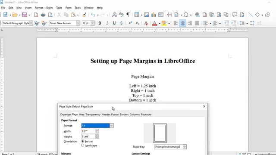Screen dimensions: 276x155
Task: Toggle Center alignment button
Action: pos(183,23)
